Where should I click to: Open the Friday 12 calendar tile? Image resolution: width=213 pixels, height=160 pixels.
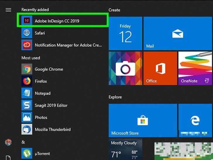pos(125,33)
